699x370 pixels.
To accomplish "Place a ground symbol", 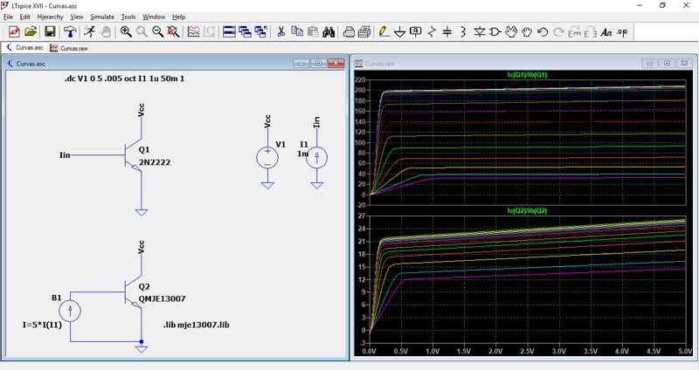I will coord(400,32).
